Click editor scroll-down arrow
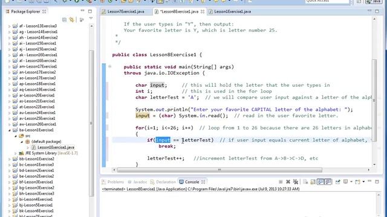The image size is (387, 217). [x=375, y=165]
